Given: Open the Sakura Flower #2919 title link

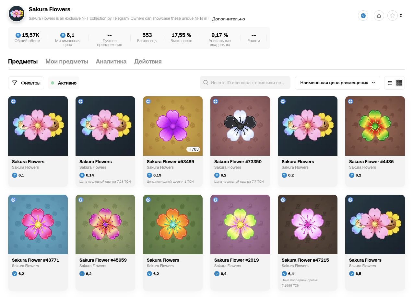Looking at the screenshot, I should (237, 260).
